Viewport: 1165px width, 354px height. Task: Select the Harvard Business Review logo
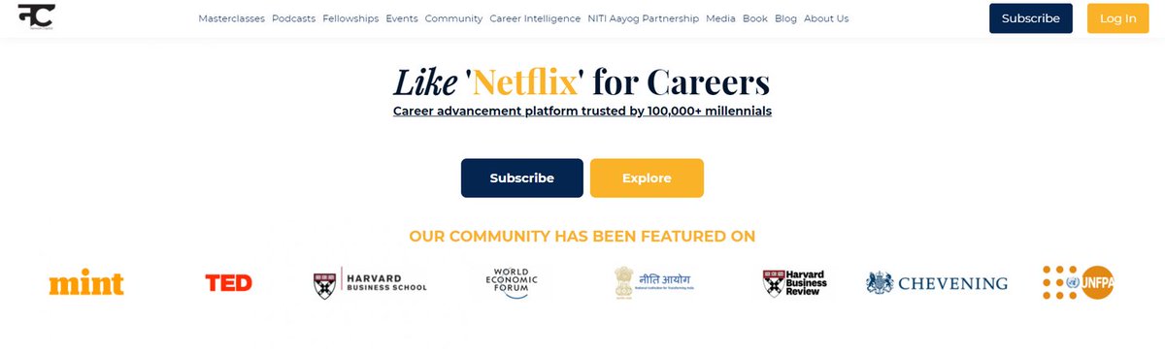[x=797, y=283]
